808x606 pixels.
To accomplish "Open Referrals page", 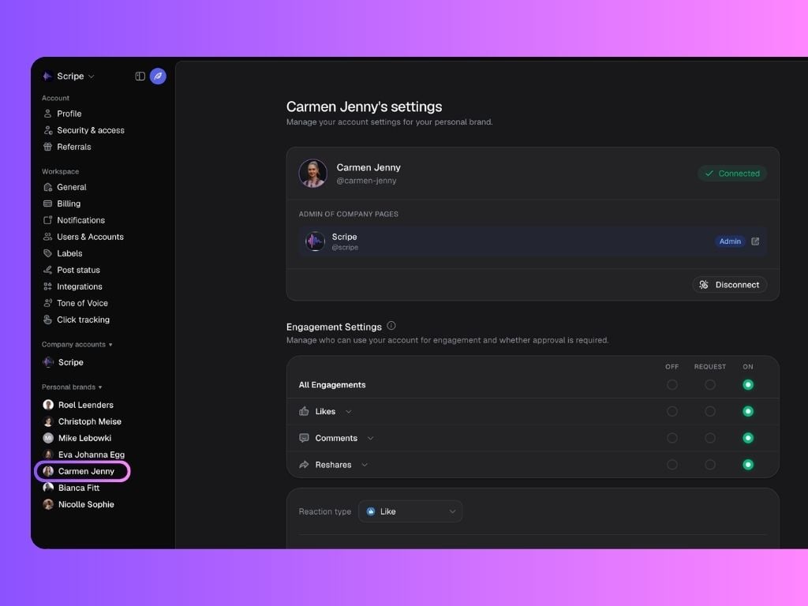I will [73, 146].
